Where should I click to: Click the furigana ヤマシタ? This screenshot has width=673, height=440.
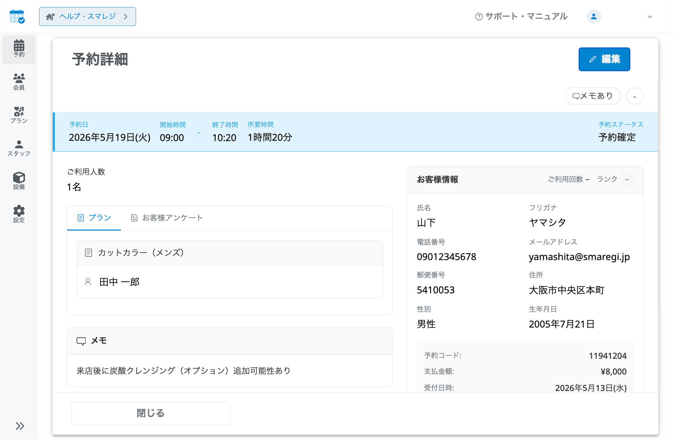[547, 223]
